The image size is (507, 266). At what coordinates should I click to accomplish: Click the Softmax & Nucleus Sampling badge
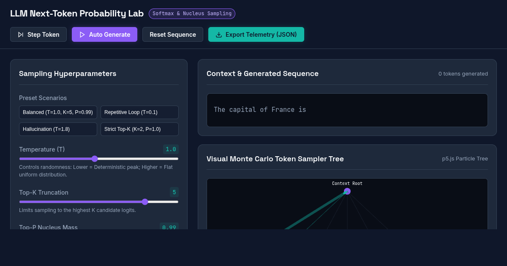tap(192, 14)
